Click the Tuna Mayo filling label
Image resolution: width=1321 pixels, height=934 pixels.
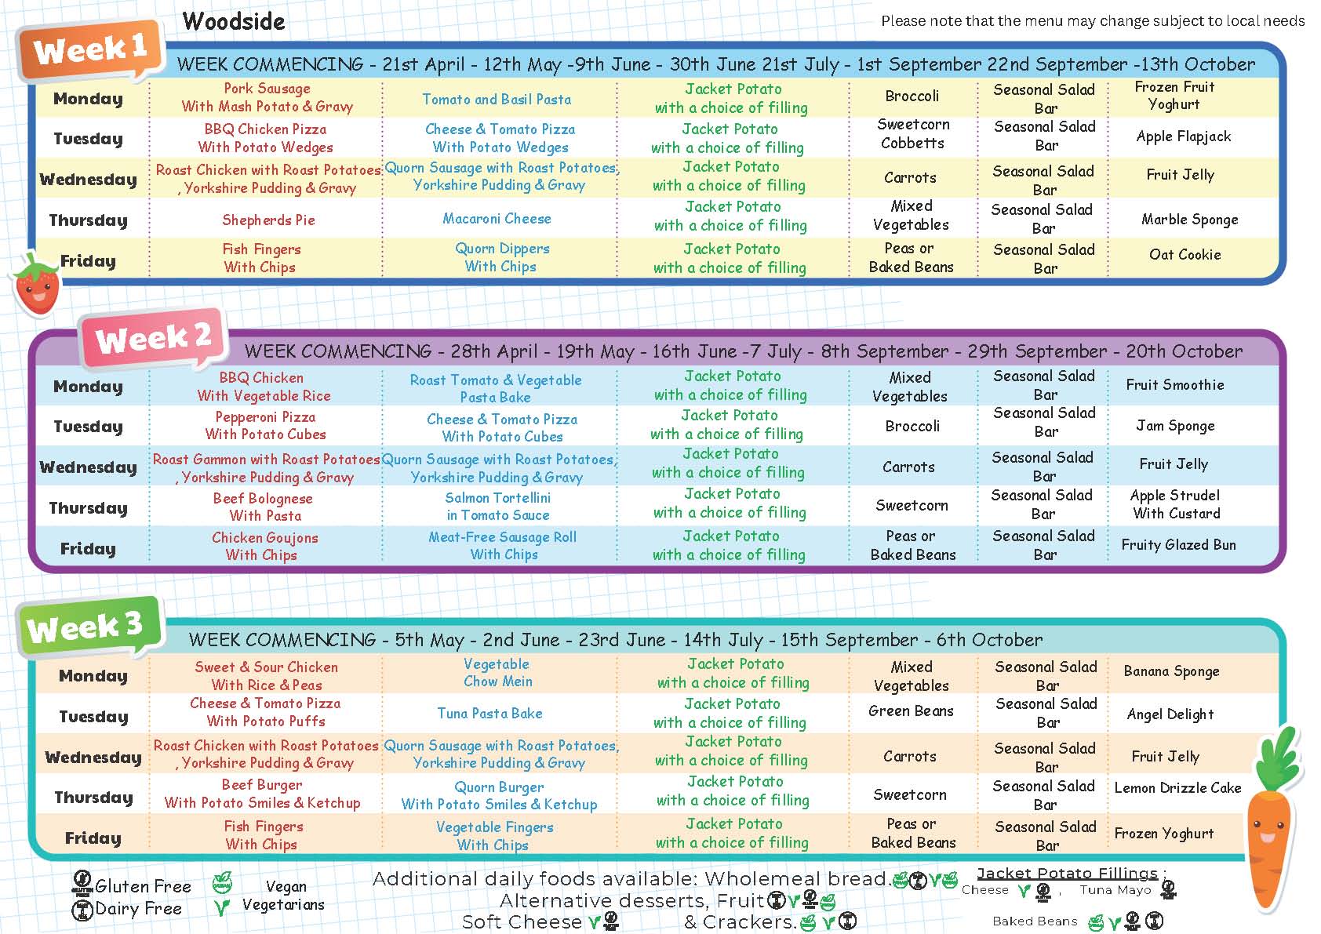tap(1115, 890)
